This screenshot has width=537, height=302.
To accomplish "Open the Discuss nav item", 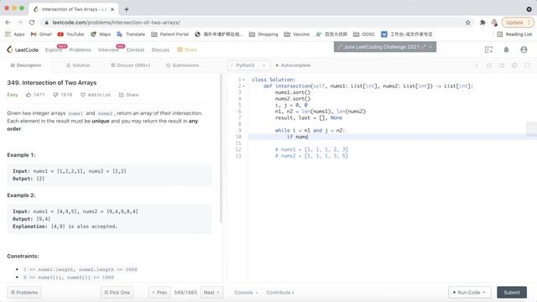I will click(x=160, y=49).
